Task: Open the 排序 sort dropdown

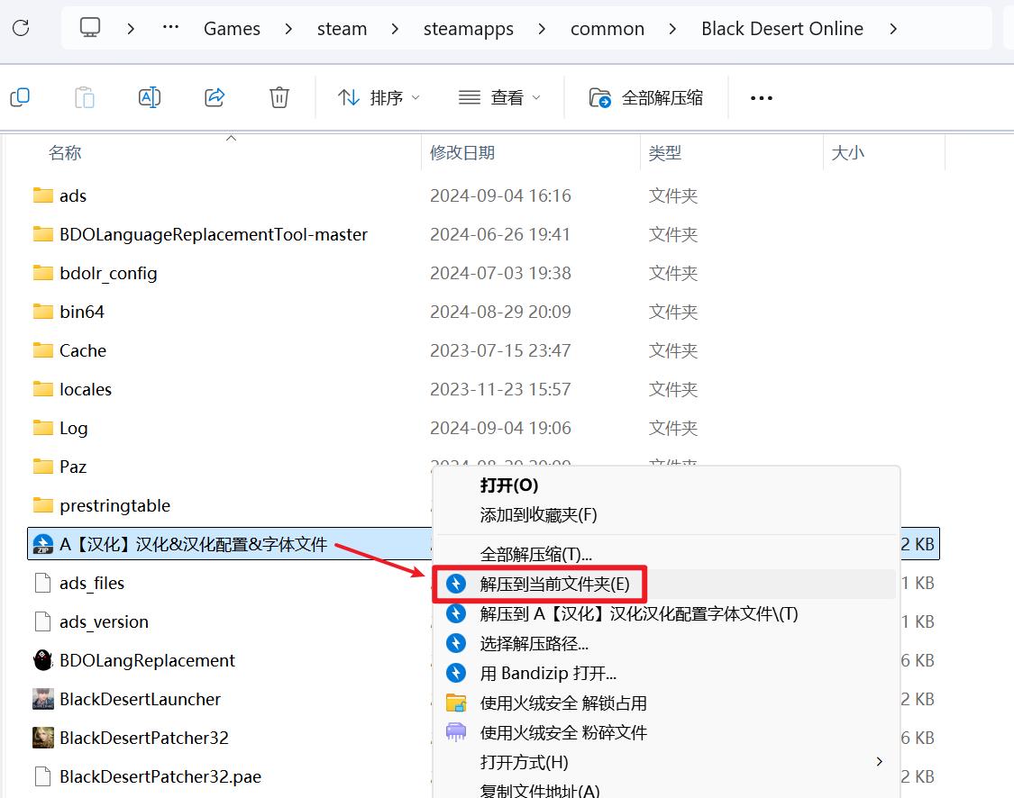Action: tap(379, 97)
